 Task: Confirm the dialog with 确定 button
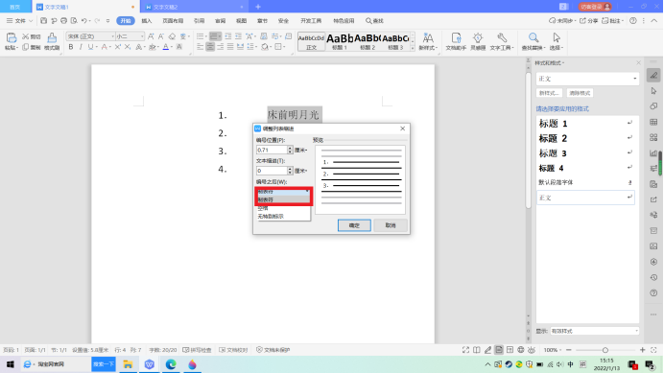pyautogui.click(x=354, y=225)
